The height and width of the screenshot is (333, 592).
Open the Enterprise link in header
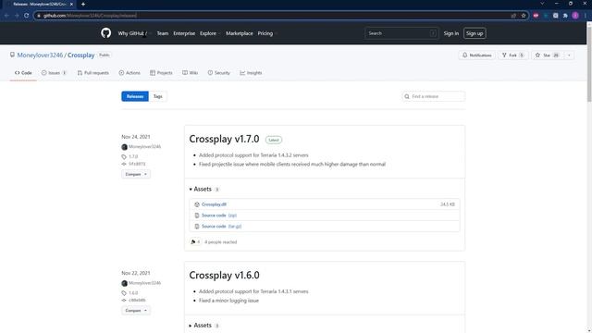[184, 33]
